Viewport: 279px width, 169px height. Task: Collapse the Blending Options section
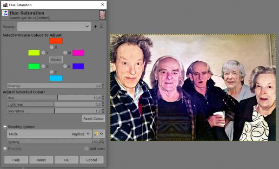(5, 127)
